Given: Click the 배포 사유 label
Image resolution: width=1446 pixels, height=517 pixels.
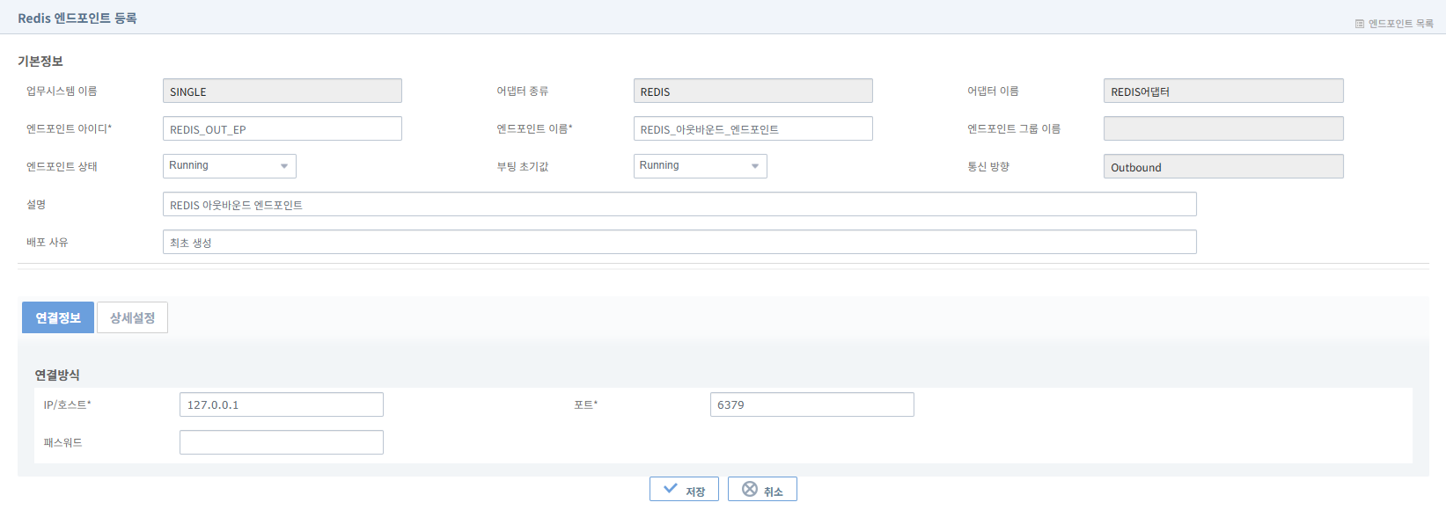Looking at the screenshot, I should point(48,242).
